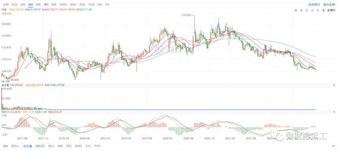Select the KDJ indicator
The image size is (338, 151).
[x=51, y=146]
